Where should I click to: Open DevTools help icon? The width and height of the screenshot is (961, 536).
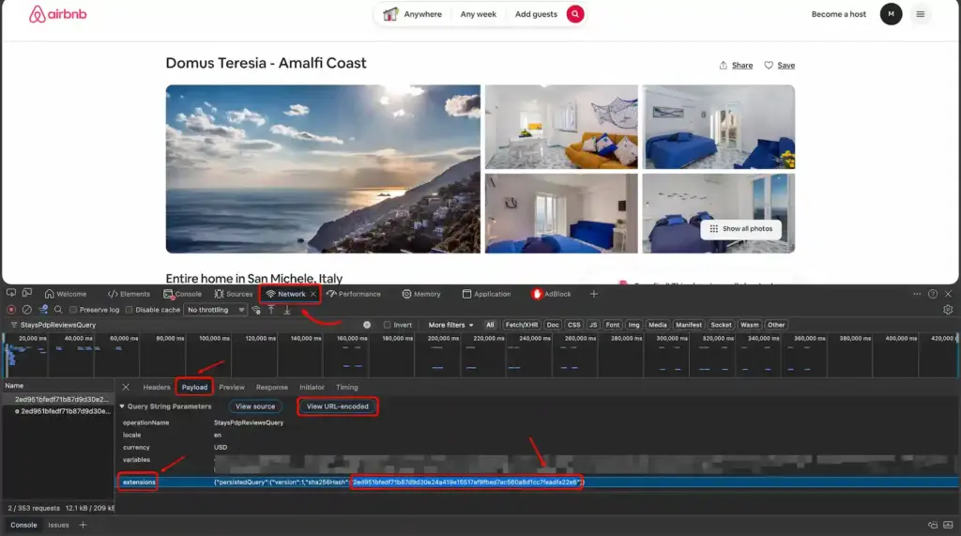932,294
